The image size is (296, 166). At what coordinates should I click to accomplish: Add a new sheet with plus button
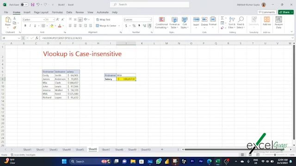pos(162,149)
